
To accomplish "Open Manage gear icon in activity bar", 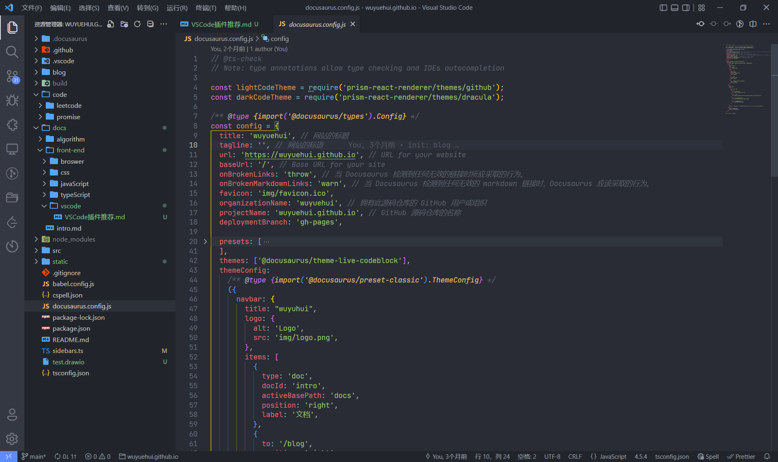I will point(12,439).
